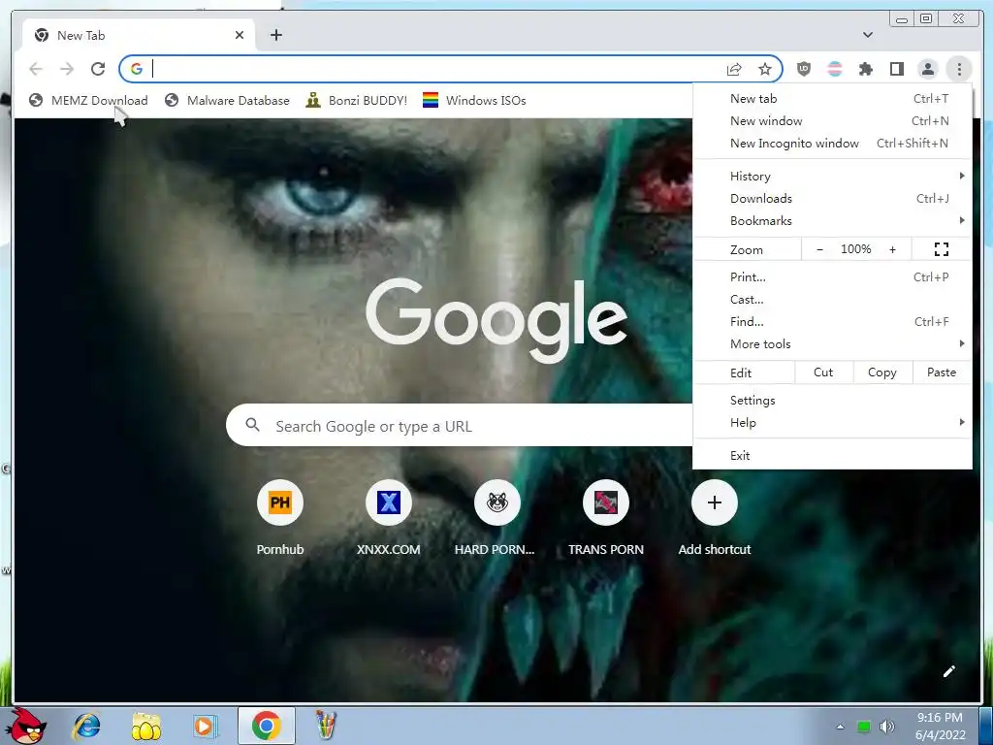Viewport: 993px width, 745px height.
Task: Click the striped flag extension icon
Action: click(x=835, y=69)
